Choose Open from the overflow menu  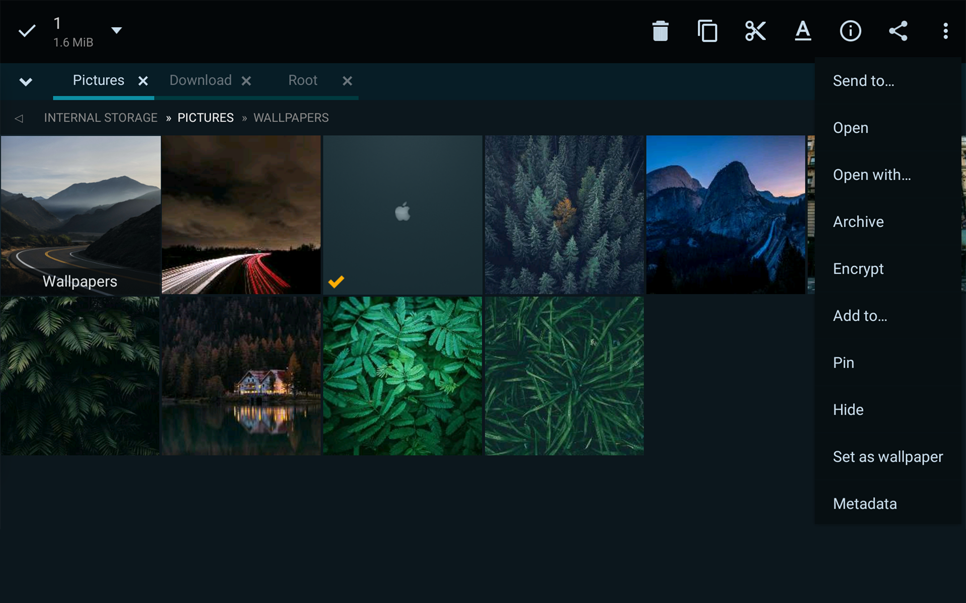pos(888,128)
